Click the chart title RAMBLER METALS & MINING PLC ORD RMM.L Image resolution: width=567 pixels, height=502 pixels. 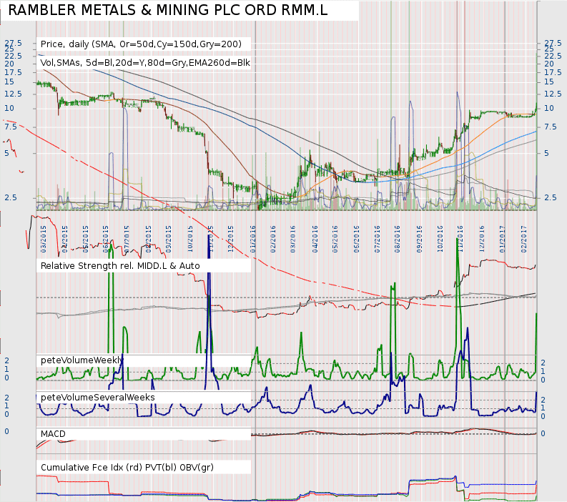tap(168, 10)
